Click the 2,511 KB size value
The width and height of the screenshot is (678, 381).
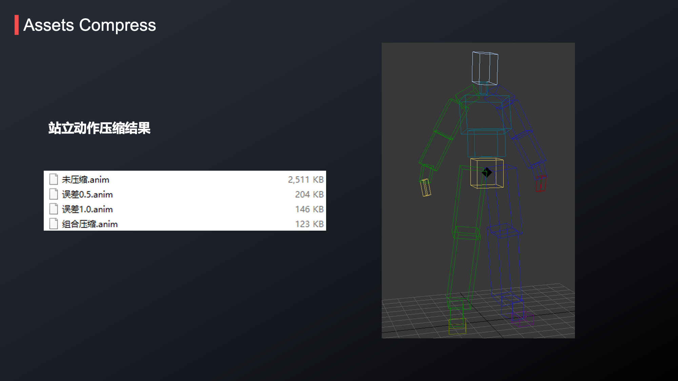pos(306,179)
